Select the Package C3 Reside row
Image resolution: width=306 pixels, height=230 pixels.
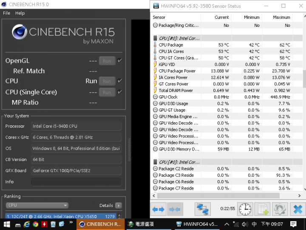pos(227,175)
